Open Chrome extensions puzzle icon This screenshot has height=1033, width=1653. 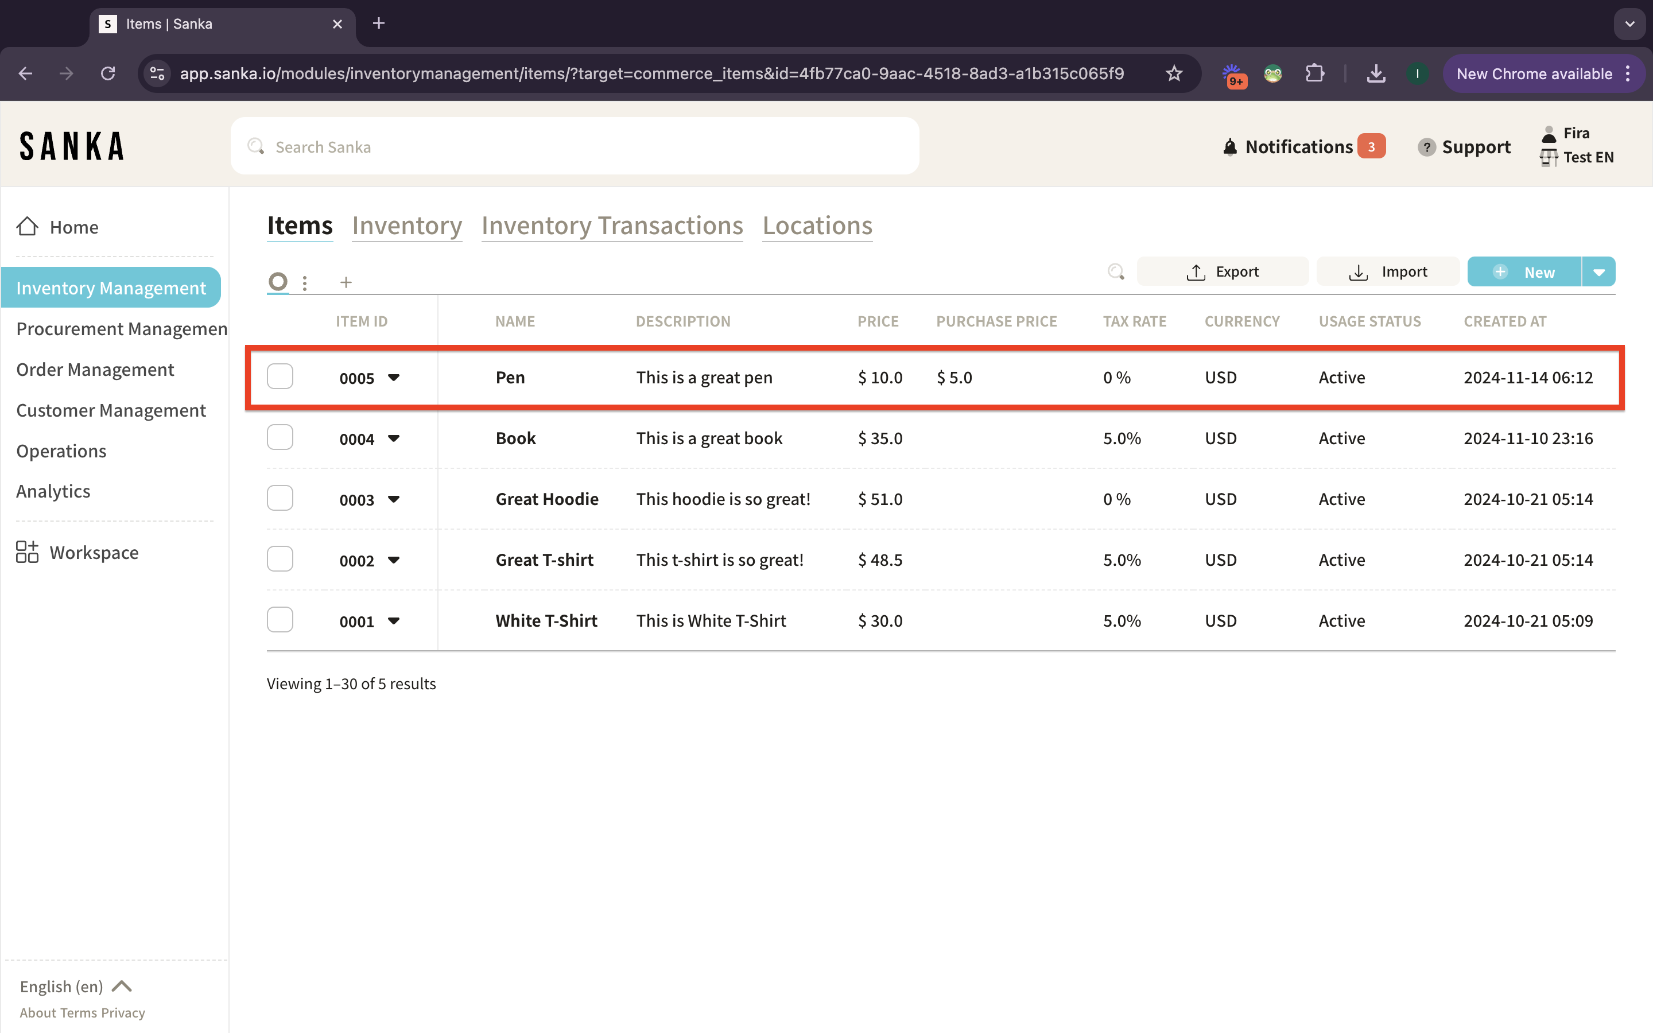tap(1314, 74)
